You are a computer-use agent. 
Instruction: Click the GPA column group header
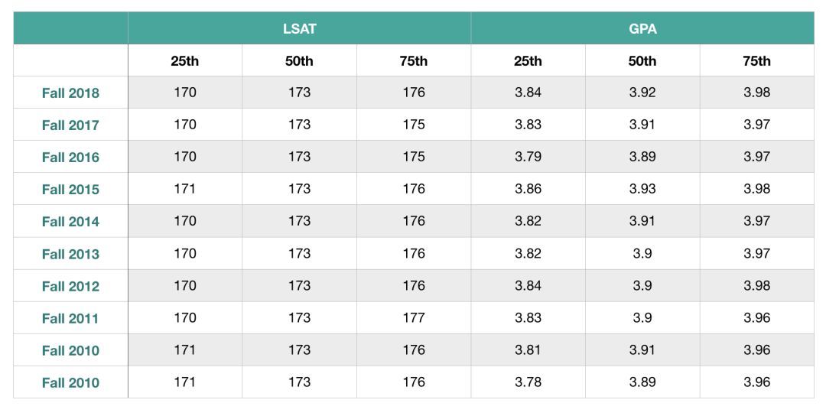(642, 28)
